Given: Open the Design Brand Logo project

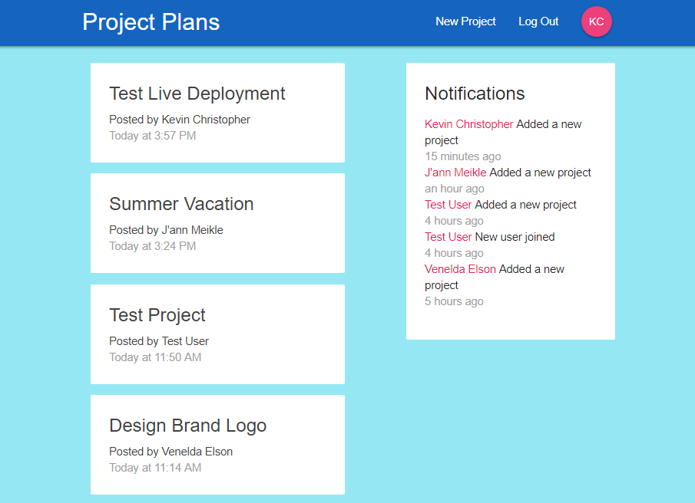Looking at the screenshot, I should click(187, 426).
